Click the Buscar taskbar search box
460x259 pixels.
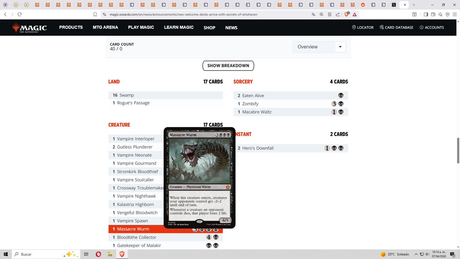(46, 254)
